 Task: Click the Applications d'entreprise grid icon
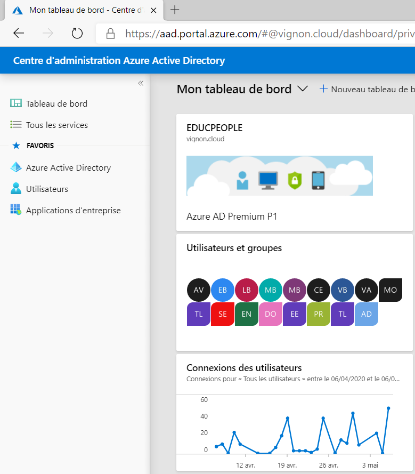[16, 210]
